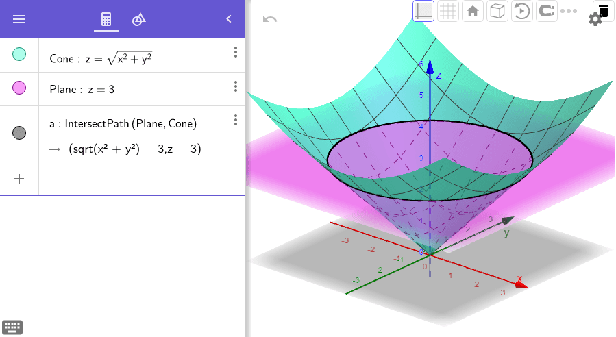Viewport: 616px width, 337px height.
Task: Click the empty input field row
Action: point(142,179)
